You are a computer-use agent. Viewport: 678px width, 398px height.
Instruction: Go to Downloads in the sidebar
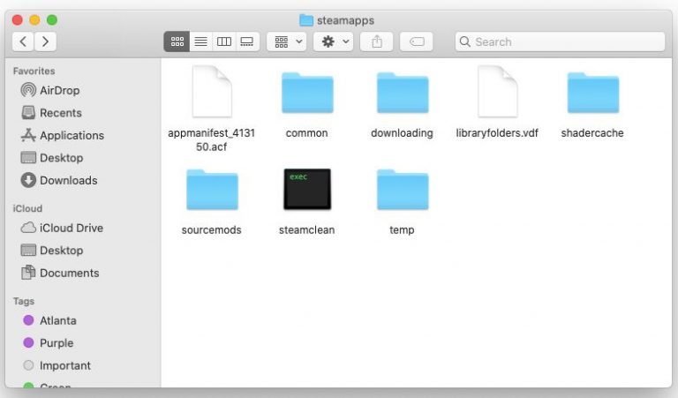pos(68,180)
